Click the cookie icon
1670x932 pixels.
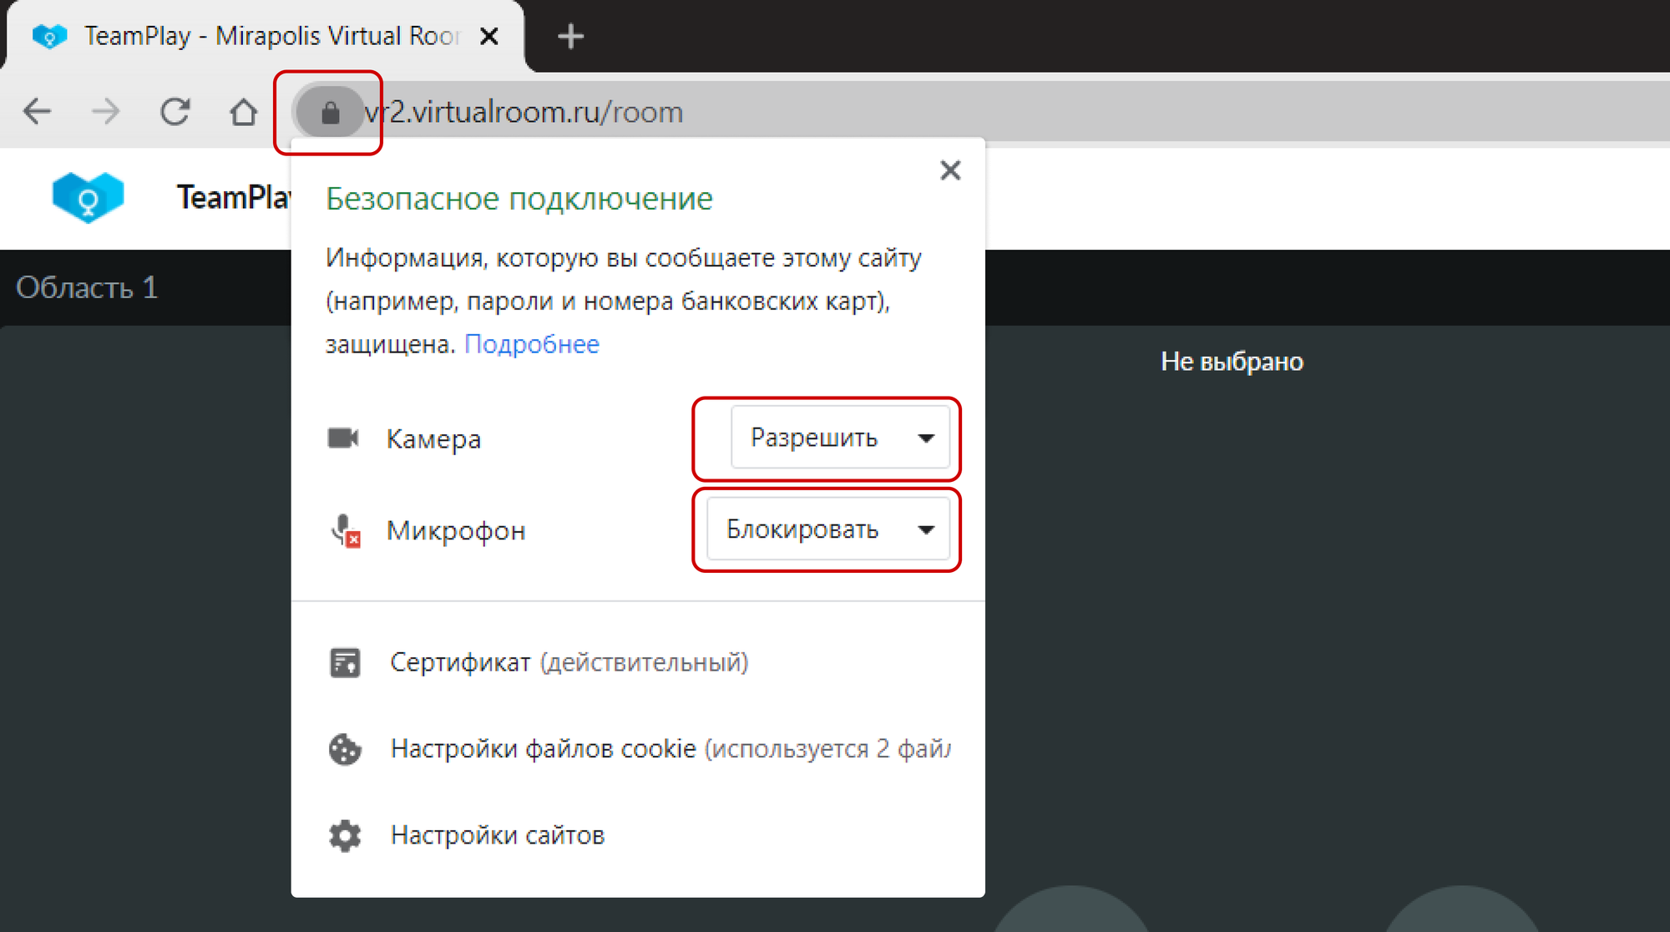(x=345, y=749)
